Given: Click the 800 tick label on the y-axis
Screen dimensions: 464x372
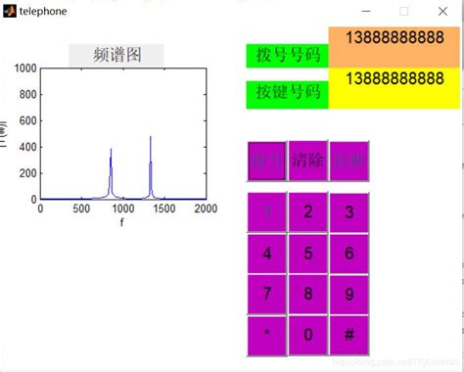Looking at the screenshot, I should pyautogui.click(x=28, y=95).
